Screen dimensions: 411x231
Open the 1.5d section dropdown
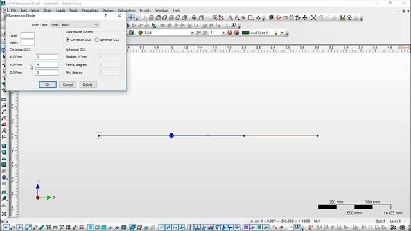coord(192,33)
